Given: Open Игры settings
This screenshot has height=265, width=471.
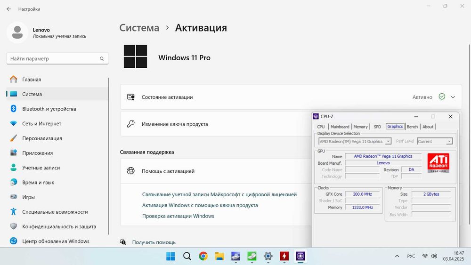Looking at the screenshot, I should pyautogui.click(x=57, y=197).
